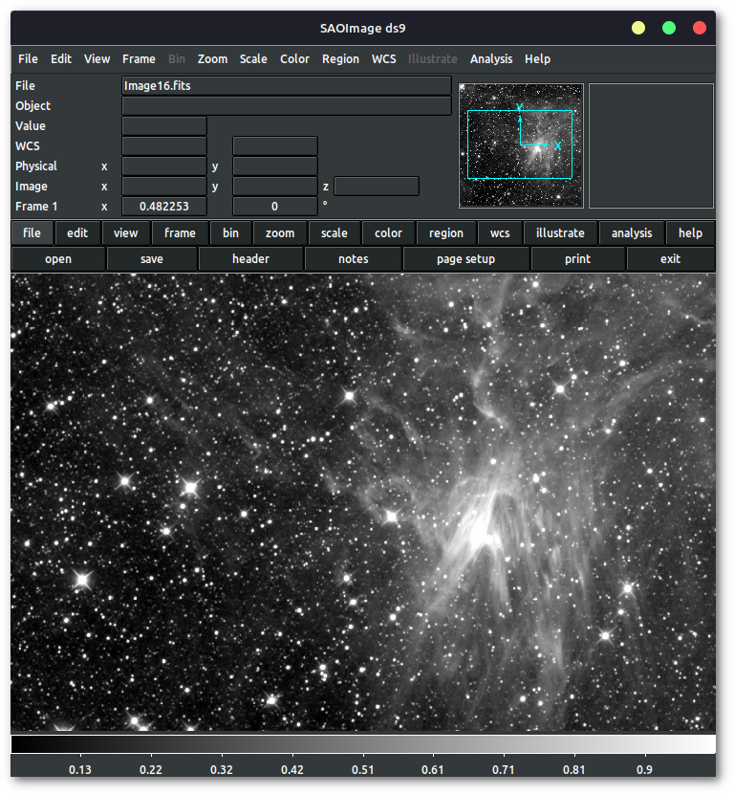Select the scale button in button bar
The height and width of the screenshot is (795, 734).
[x=335, y=232]
